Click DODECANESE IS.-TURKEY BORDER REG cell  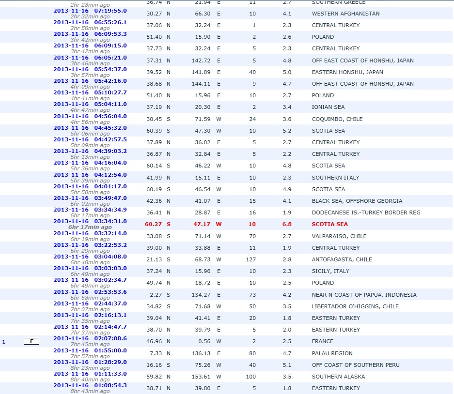pyautogui.click(x=366, y=212)
